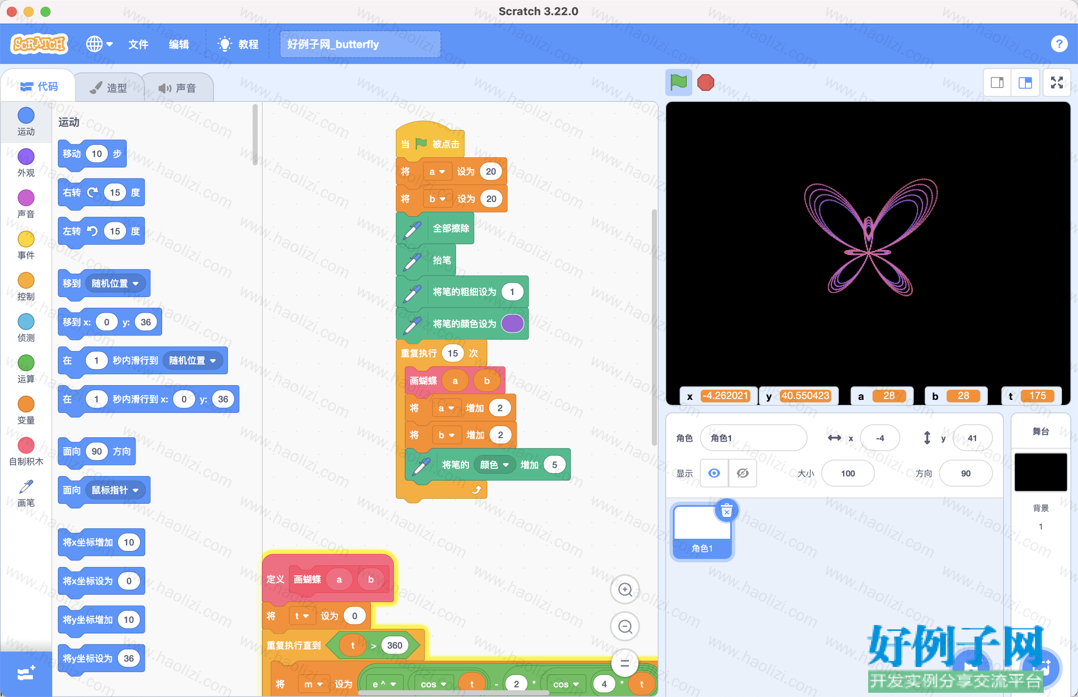Viewport: 1078px width, 697px height.
Task: Delete sprite 角色1 with trash icon
Action: click(726, 511)
